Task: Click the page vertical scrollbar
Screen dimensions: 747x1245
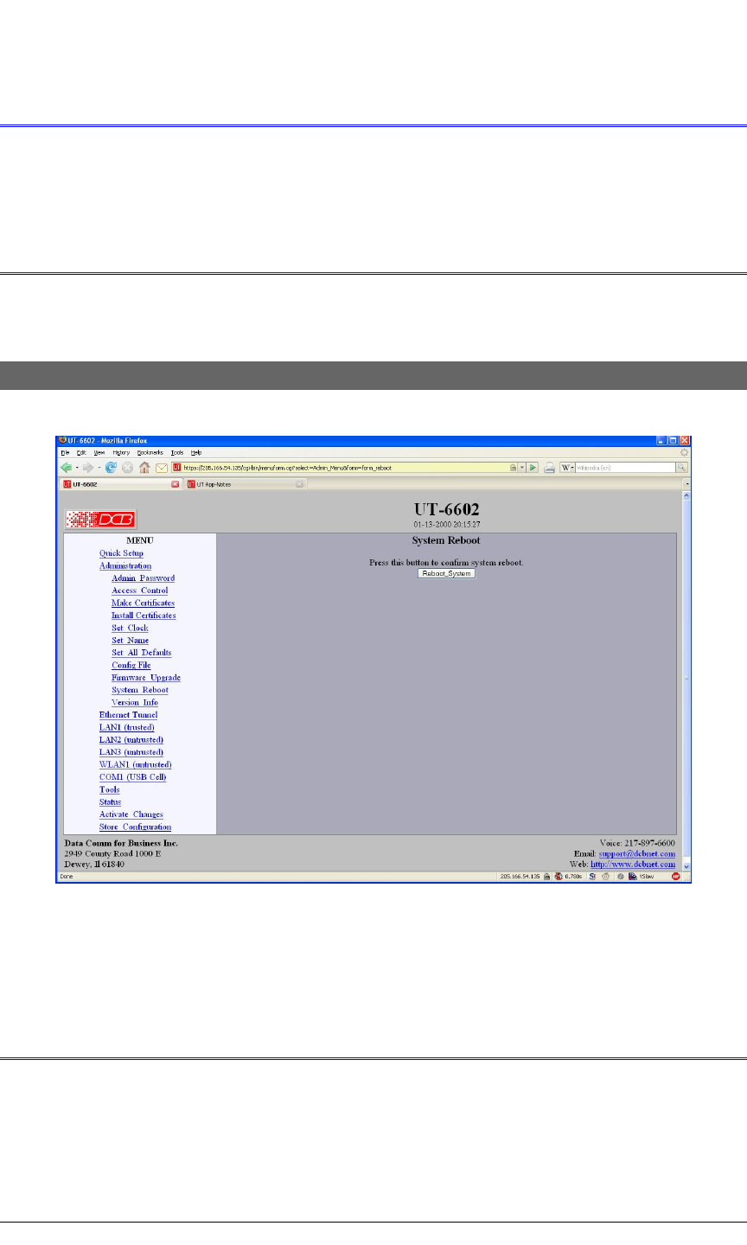Action: (x=686, y=680)
